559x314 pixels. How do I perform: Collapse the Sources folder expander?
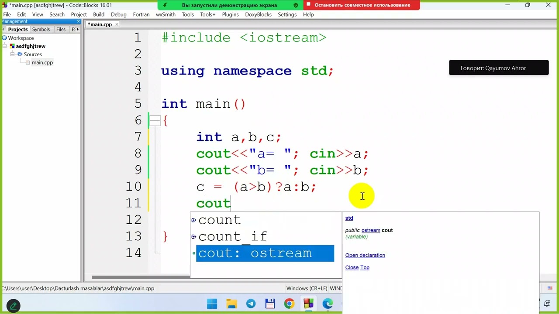(x=13, y=55)
